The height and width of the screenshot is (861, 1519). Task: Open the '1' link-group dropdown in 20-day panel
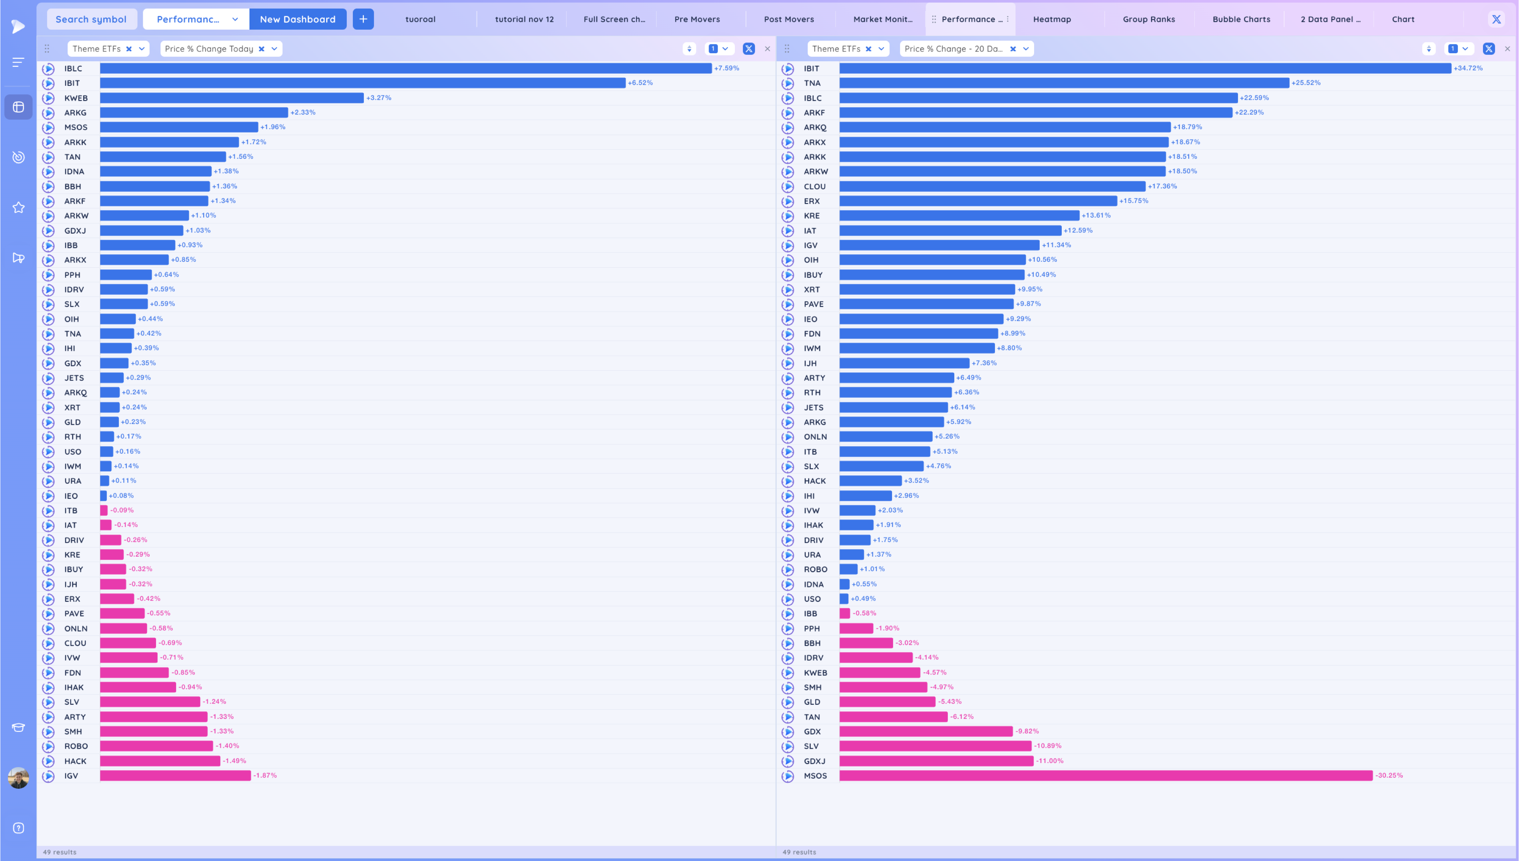(x=1459, y=49)
